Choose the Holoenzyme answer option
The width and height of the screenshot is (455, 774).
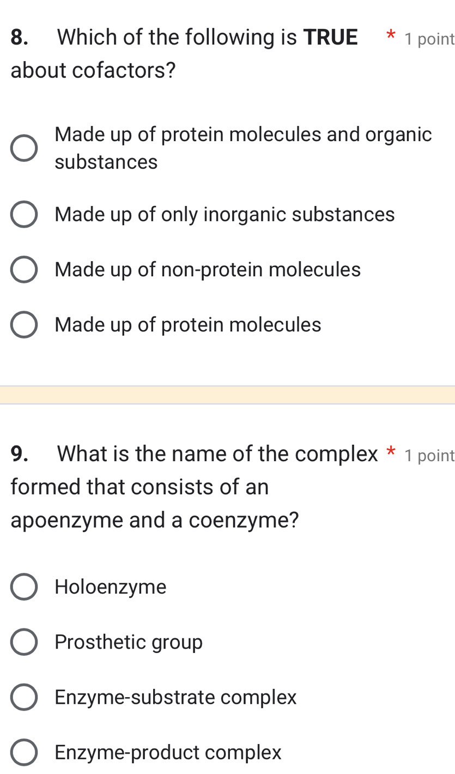coord(24,587)
